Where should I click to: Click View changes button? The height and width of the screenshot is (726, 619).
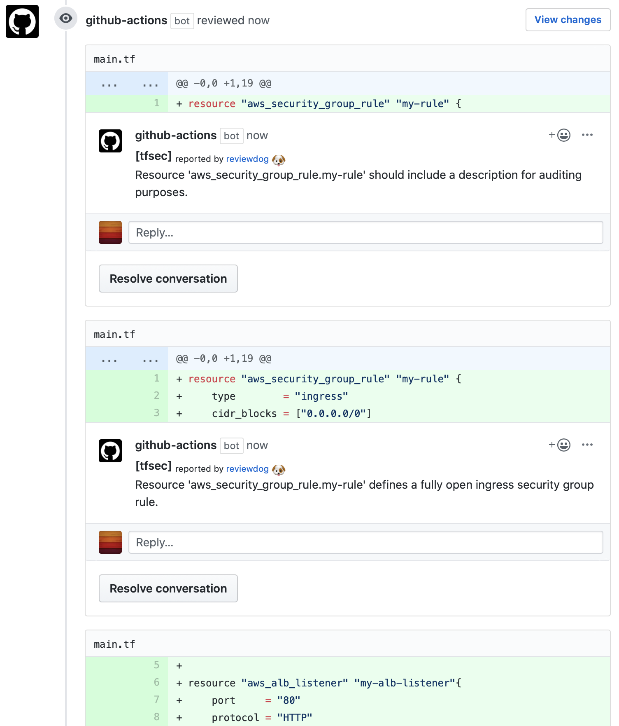pyautogui.click(x=568, y=20)
